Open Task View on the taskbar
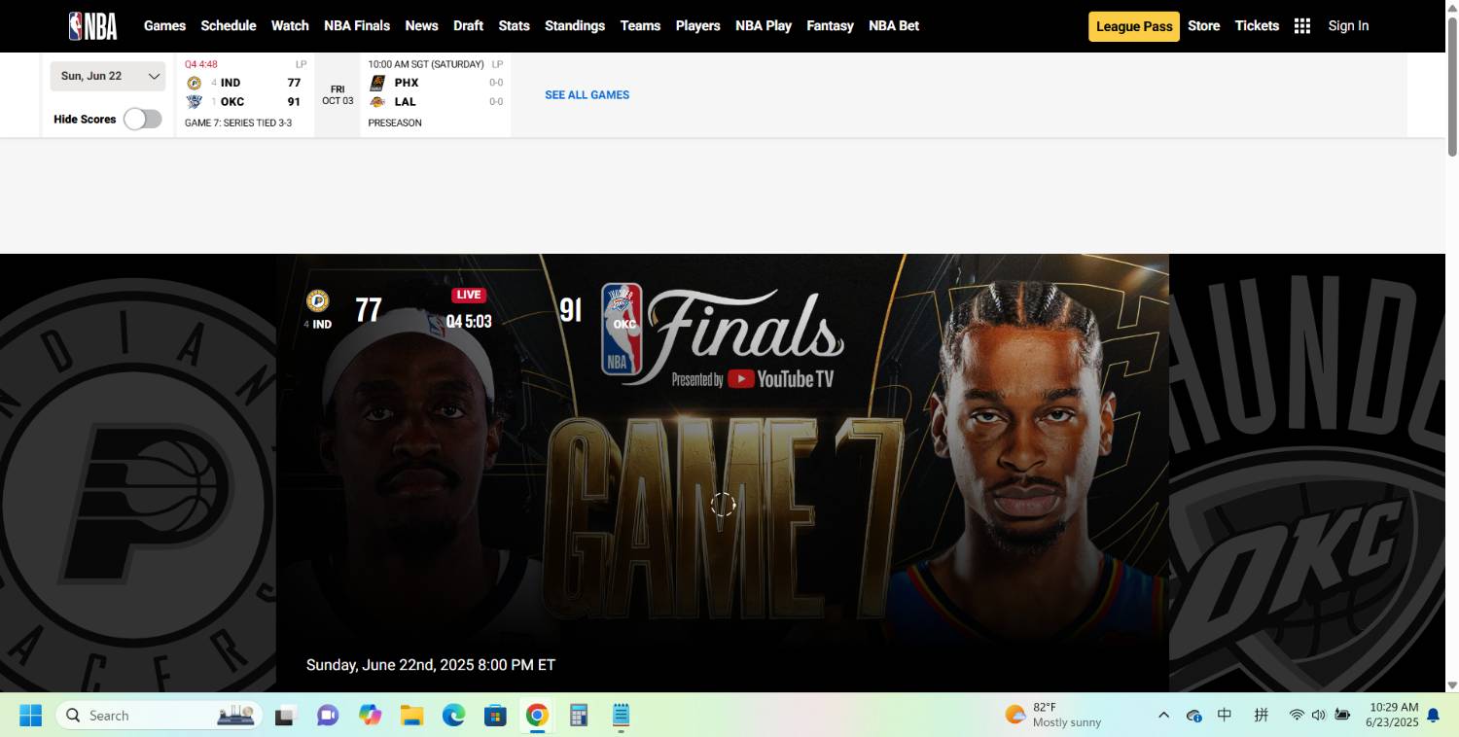Screen dimensions: 1459x737 click(x=285, y=716)
